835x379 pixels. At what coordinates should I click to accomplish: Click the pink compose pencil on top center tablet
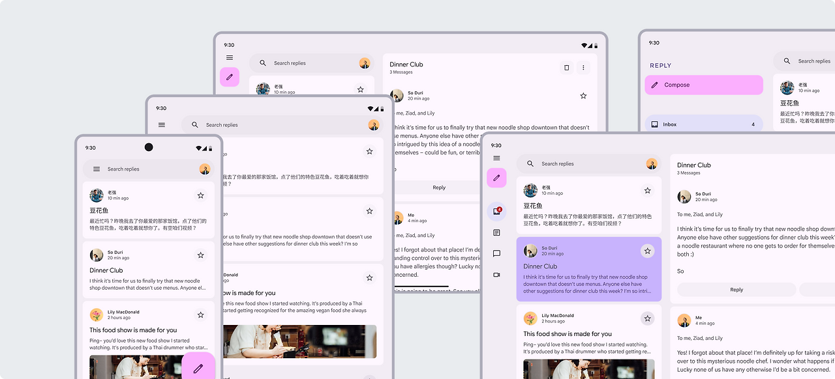coord(230,77)
